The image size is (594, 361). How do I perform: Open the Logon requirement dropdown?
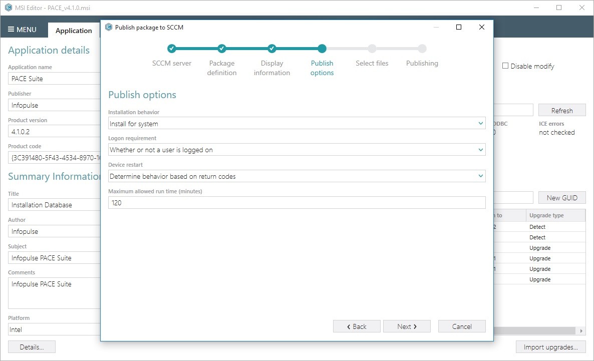tap(296, 150)
